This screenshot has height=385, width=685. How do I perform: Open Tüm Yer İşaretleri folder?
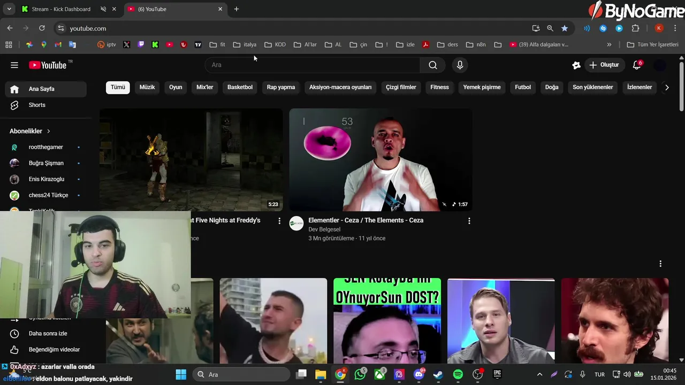click(652, 45)
